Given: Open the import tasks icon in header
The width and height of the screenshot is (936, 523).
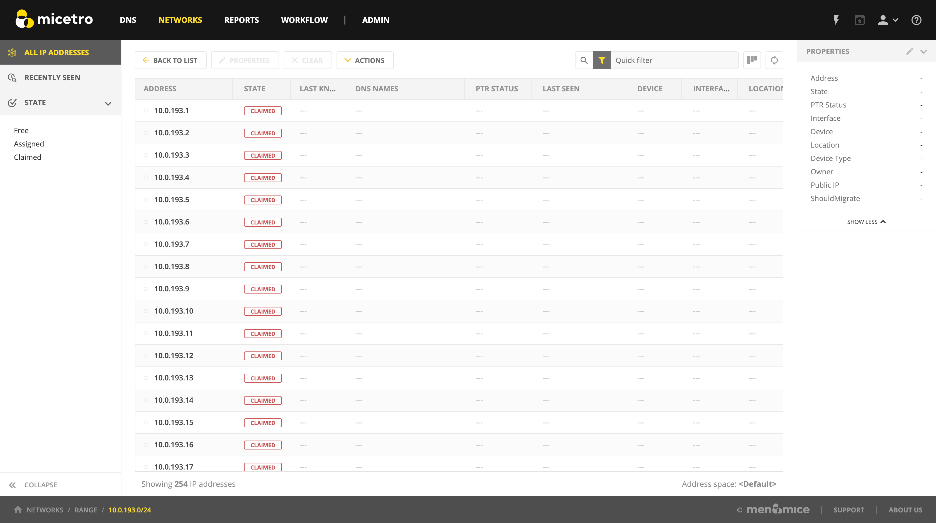Looking at the screenshot, I should click(859, 20).
